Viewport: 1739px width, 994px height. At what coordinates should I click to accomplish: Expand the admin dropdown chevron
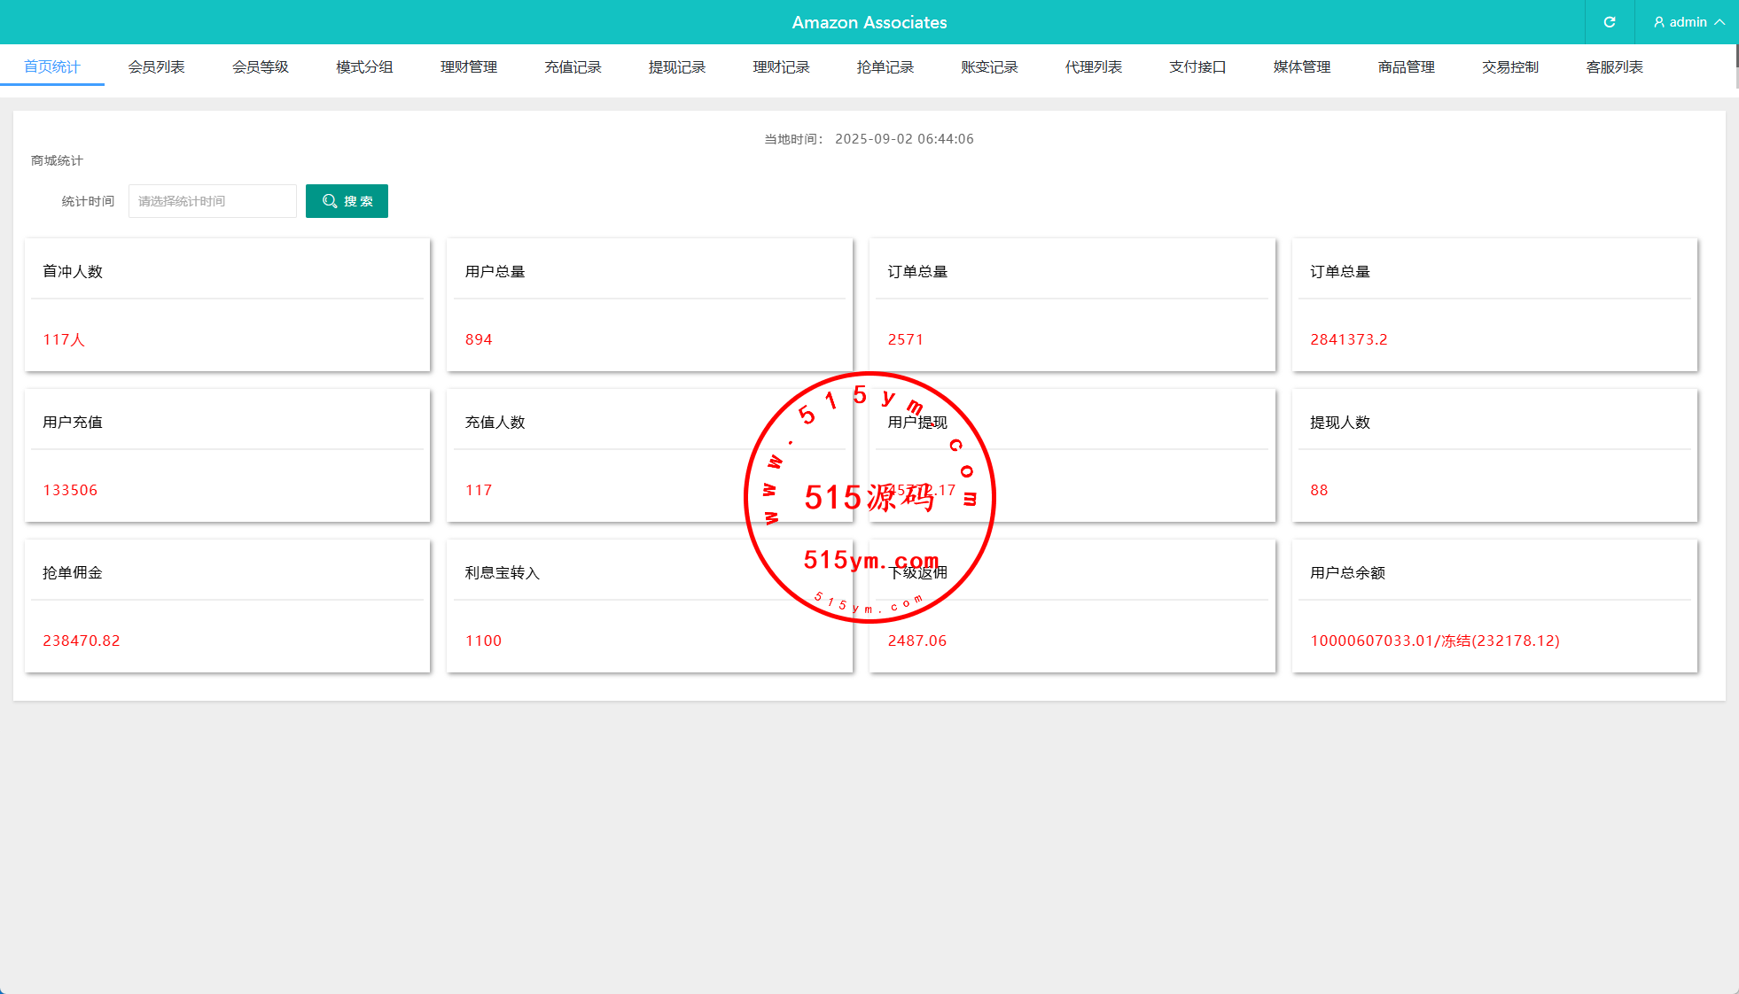1720,22
